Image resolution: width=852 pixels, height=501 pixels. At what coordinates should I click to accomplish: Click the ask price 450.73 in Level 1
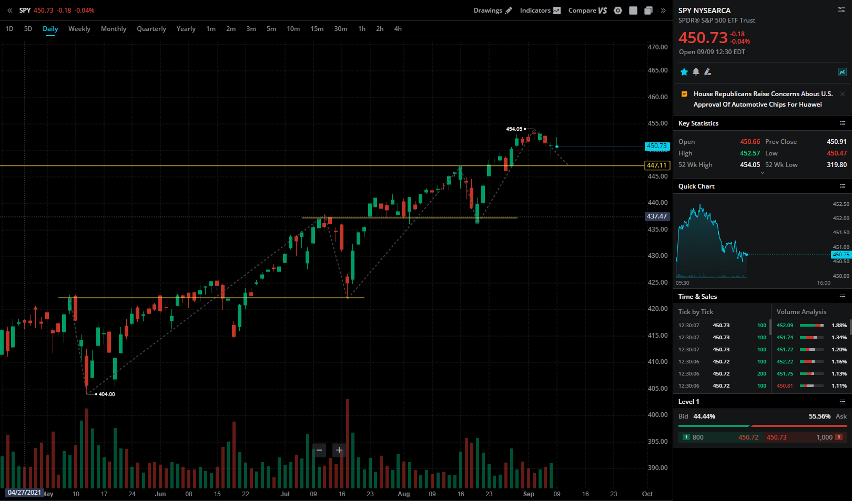pos(776,437)
